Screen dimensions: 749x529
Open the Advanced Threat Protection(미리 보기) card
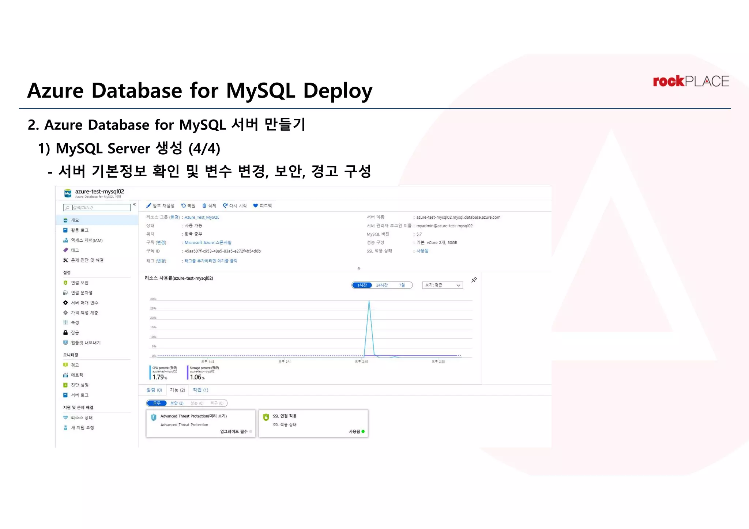pyautogui.click(x=201, y=423)
